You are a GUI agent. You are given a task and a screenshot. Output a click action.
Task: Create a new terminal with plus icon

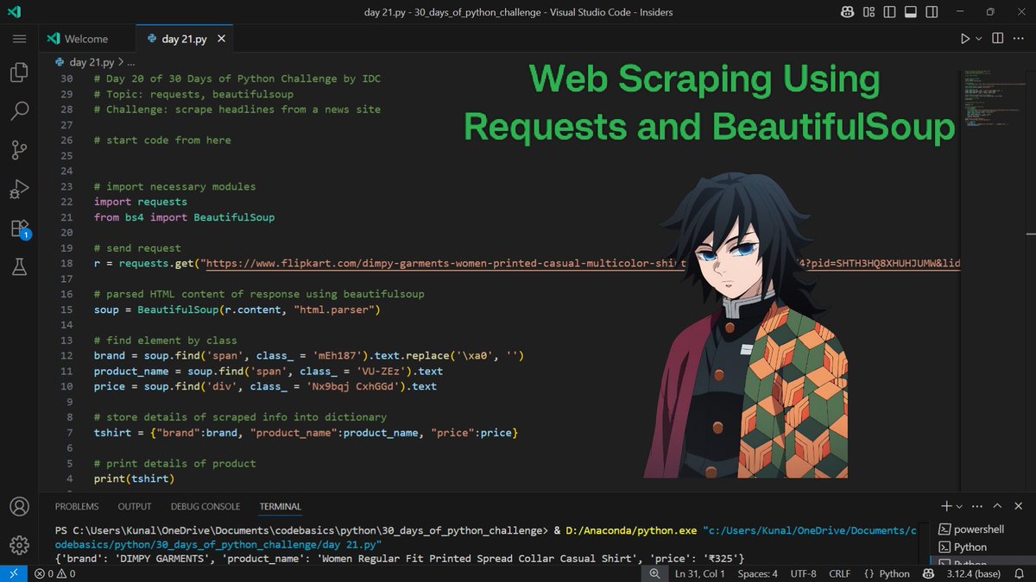tap(947, 506)
